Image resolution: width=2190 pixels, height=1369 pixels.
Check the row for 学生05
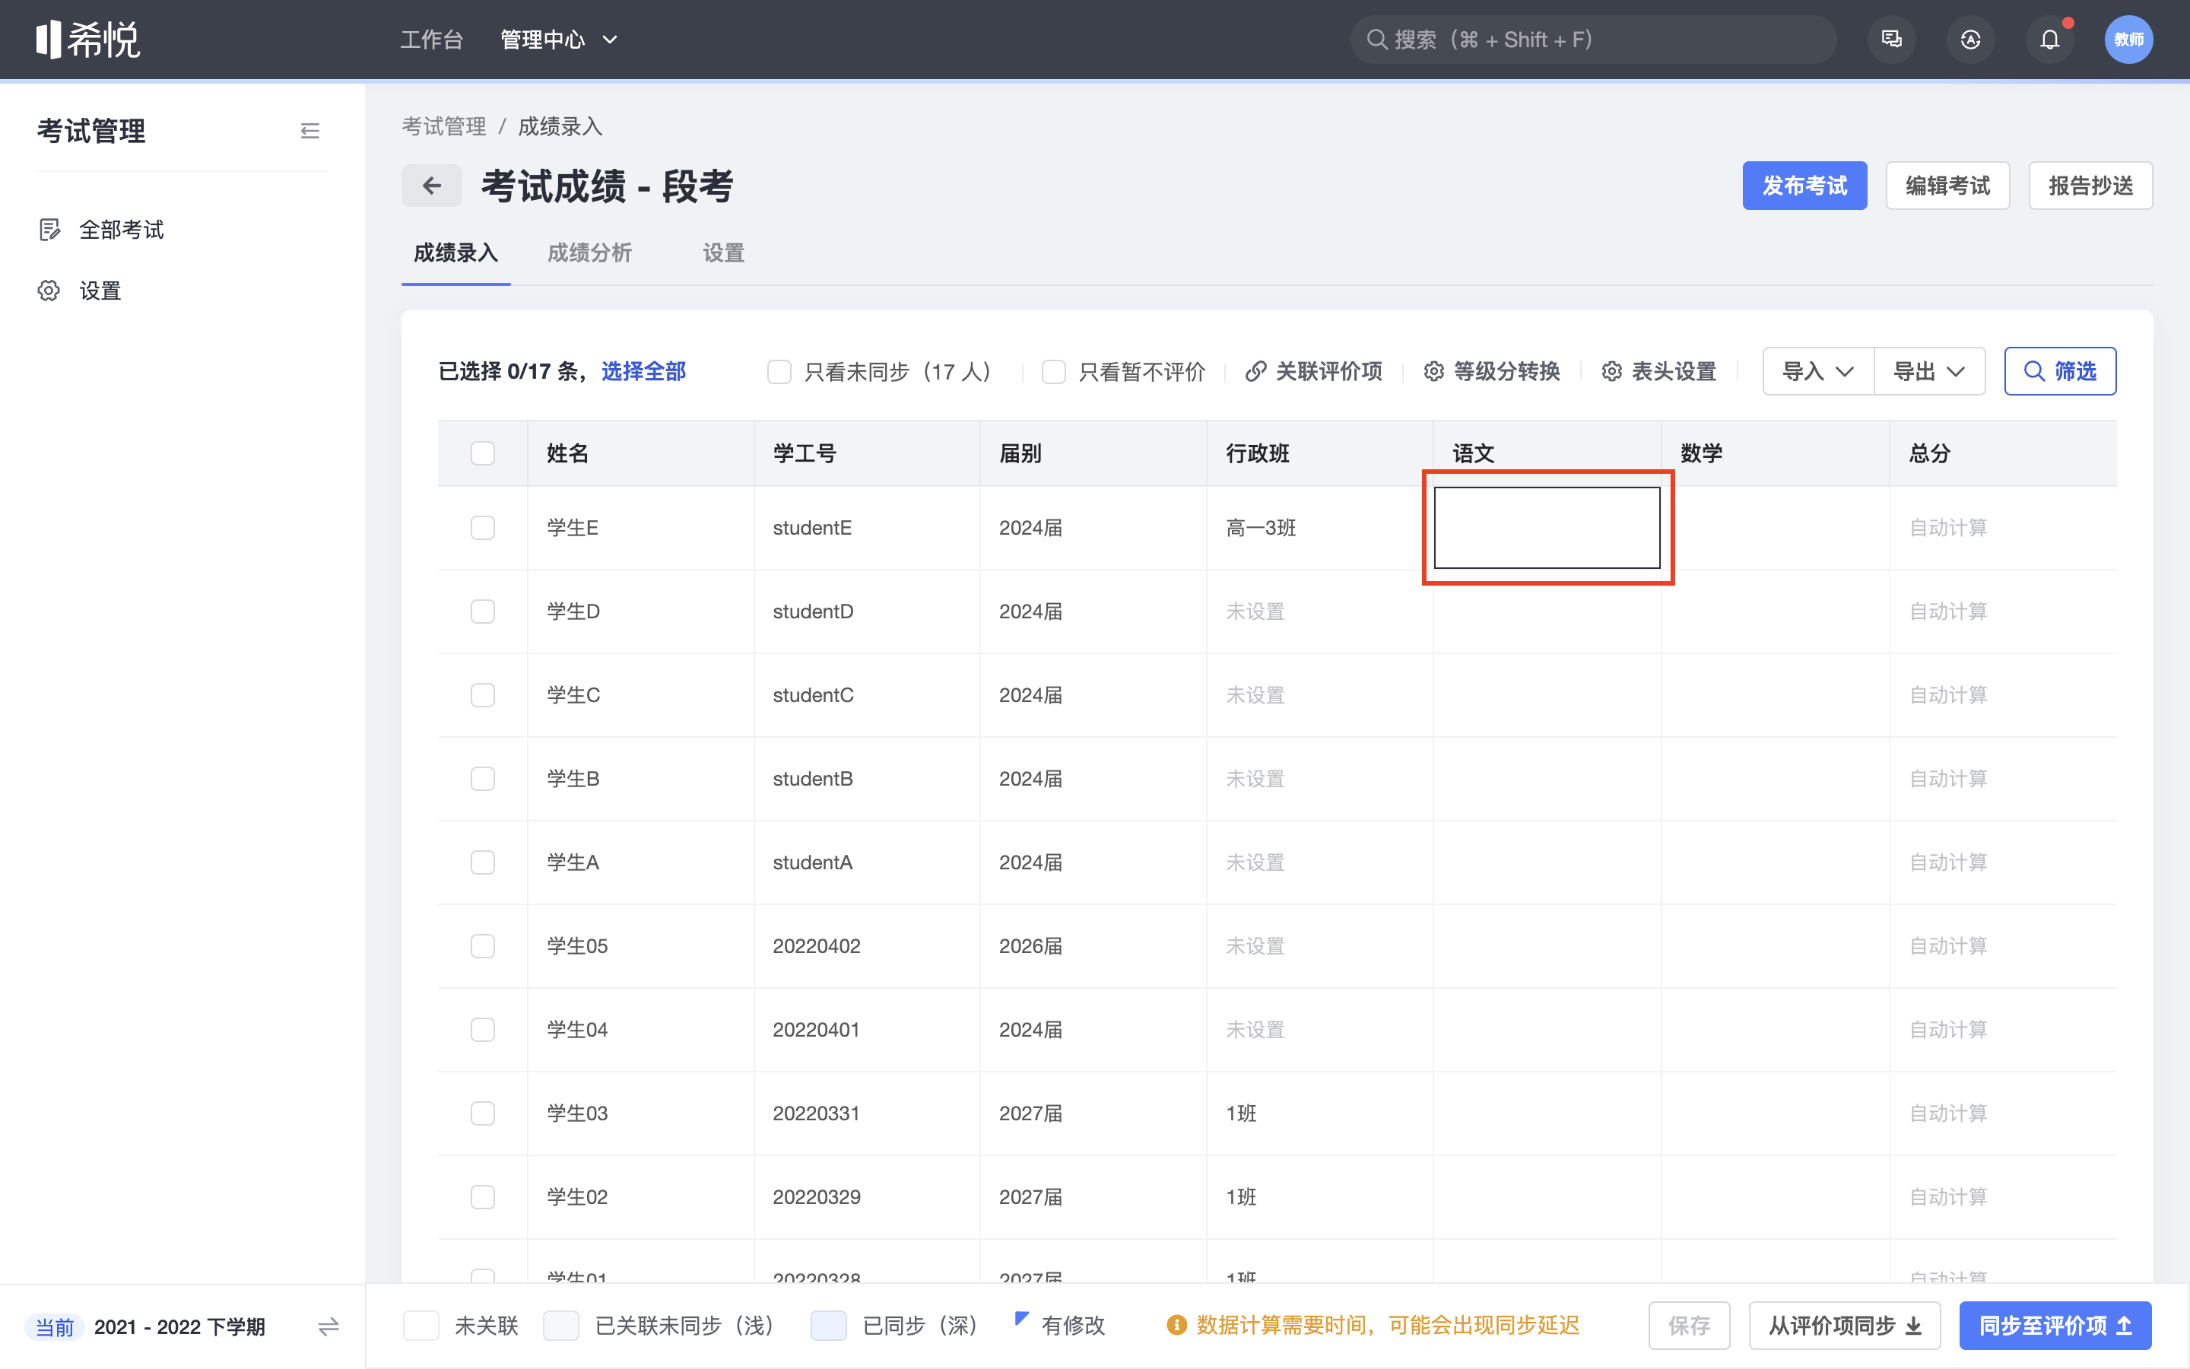[484, 946]
